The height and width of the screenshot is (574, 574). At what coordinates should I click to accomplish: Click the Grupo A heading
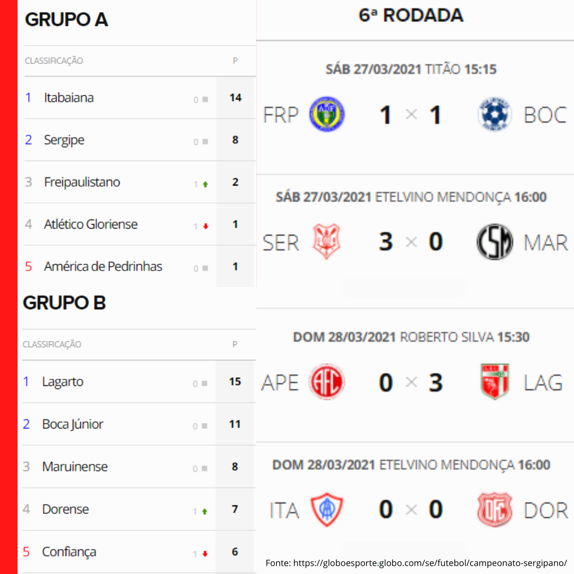click(66, 20)
